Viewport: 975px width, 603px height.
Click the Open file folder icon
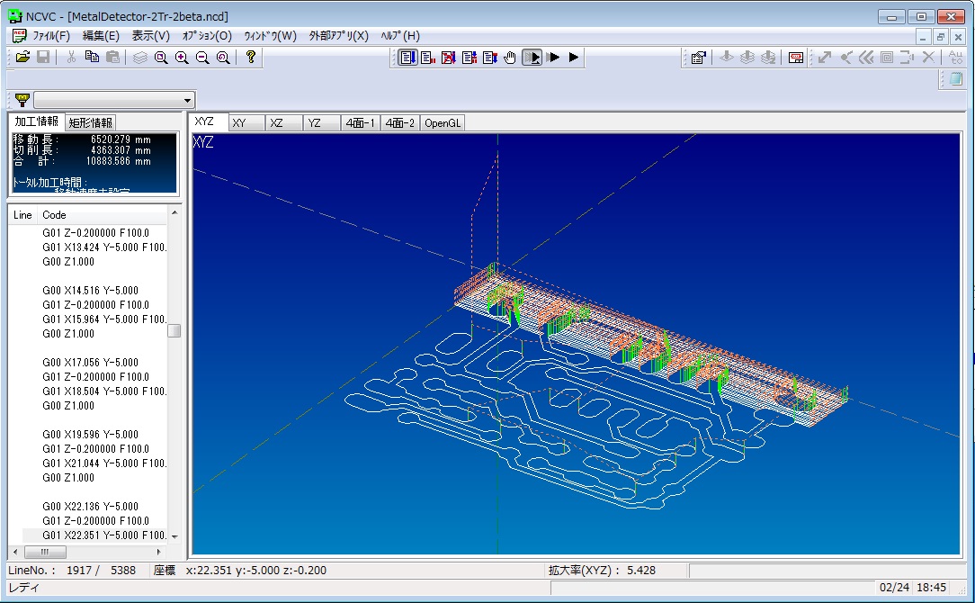(x=23, y=58)
